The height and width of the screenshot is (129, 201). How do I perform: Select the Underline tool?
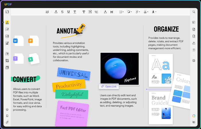click(x=68, y=12)
